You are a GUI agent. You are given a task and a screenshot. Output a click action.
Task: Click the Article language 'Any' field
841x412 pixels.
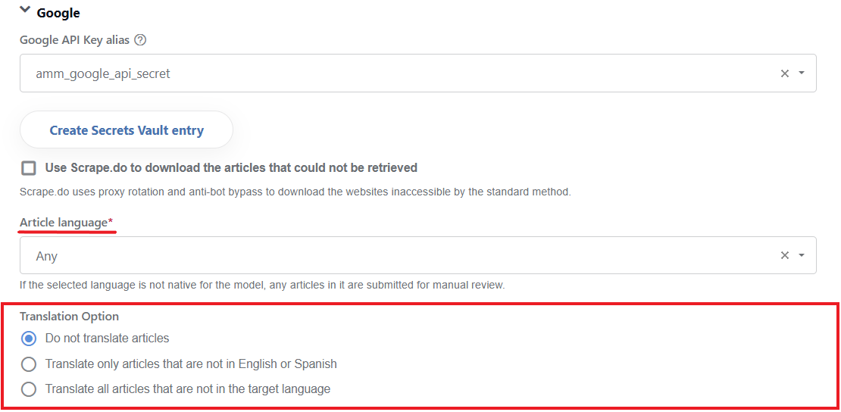pos(417,255)
